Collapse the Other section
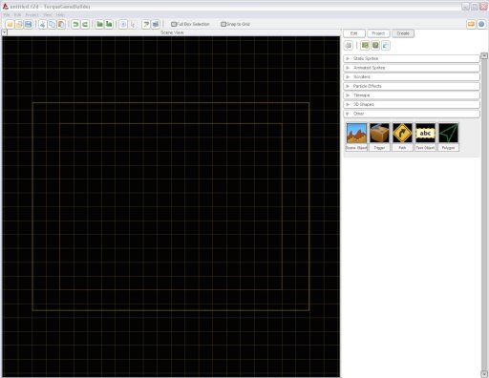 coord(412,114)
